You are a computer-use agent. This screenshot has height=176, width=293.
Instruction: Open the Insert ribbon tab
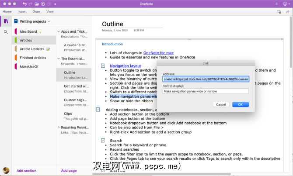coord(21,11)
